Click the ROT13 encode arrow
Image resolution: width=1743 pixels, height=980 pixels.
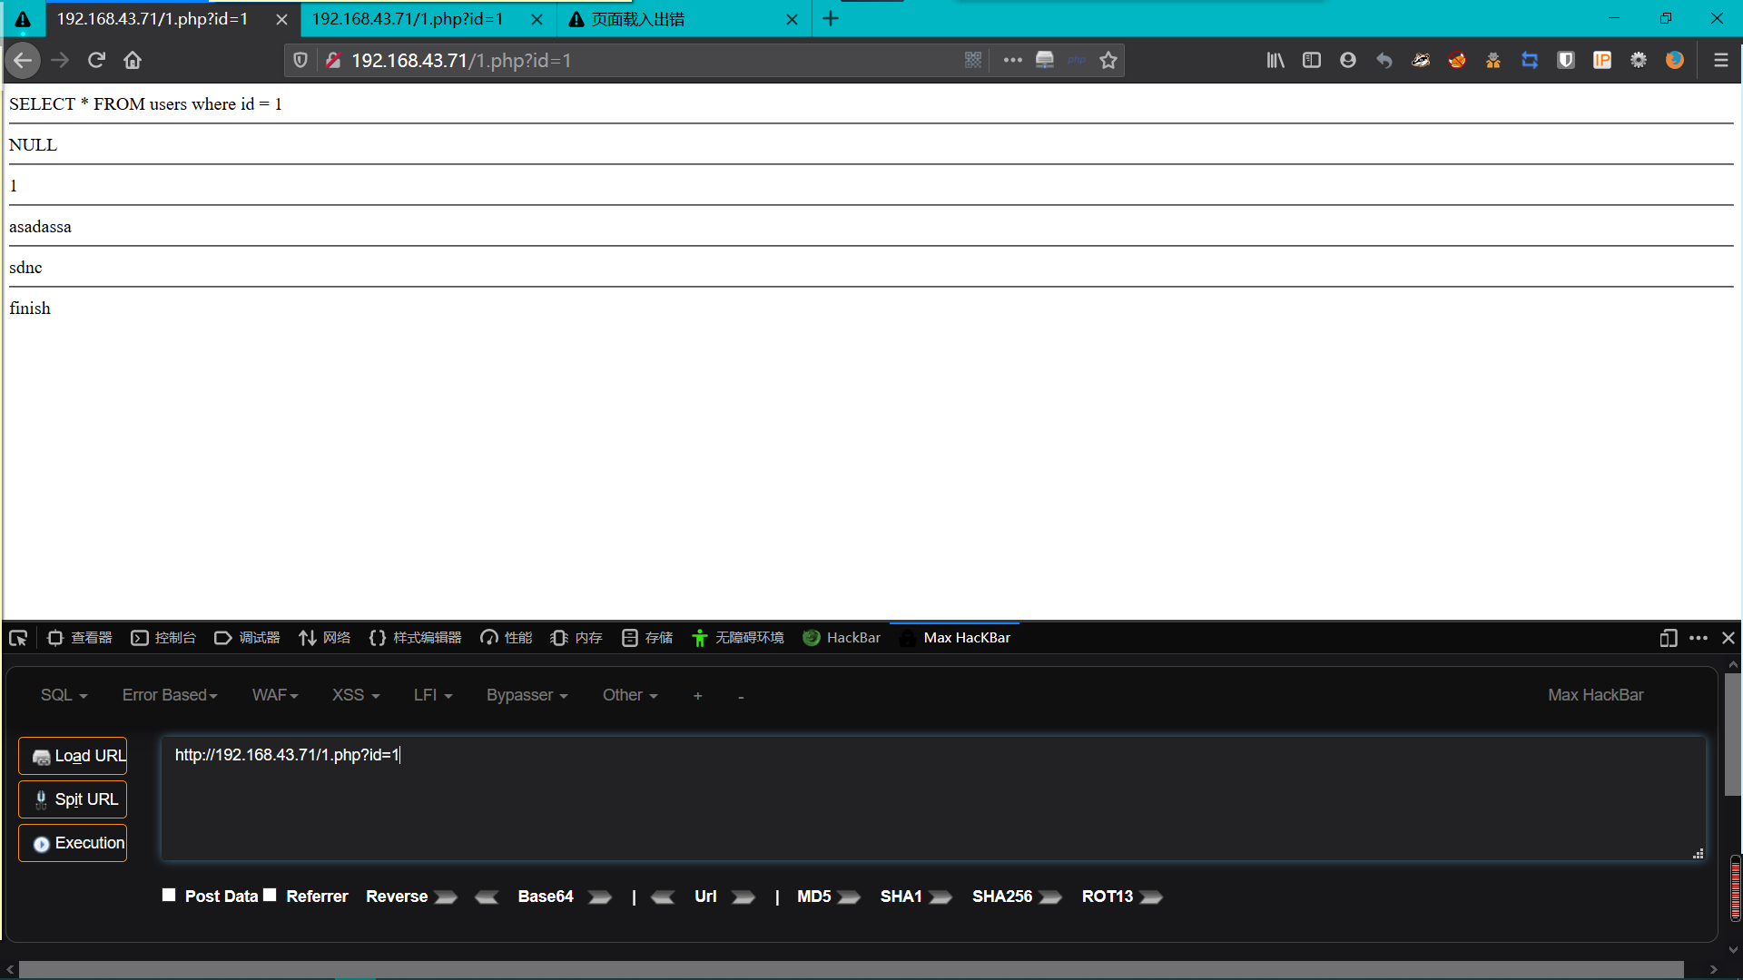coord(1151,897)
